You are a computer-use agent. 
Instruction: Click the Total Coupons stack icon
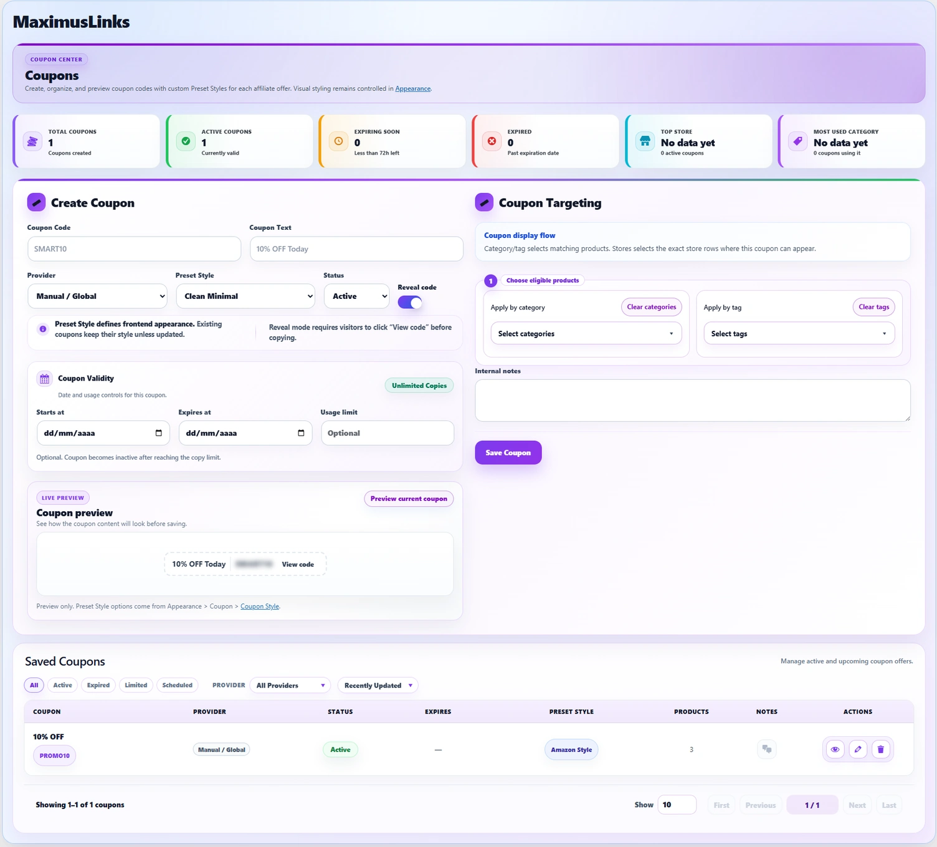tap(32, 141)
